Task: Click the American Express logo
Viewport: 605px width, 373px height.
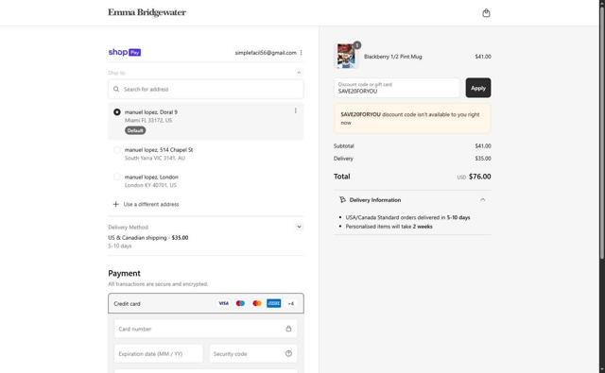Action: [x=273, y=304]
